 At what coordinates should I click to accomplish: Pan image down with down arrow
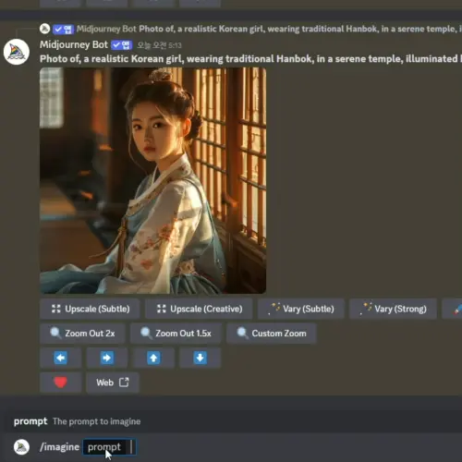[201, 358]
